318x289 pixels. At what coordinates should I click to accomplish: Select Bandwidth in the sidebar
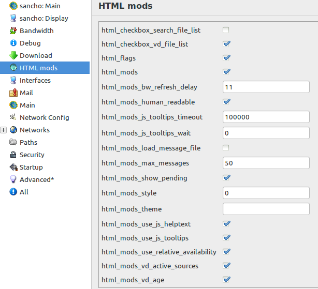tap(37, 31)
